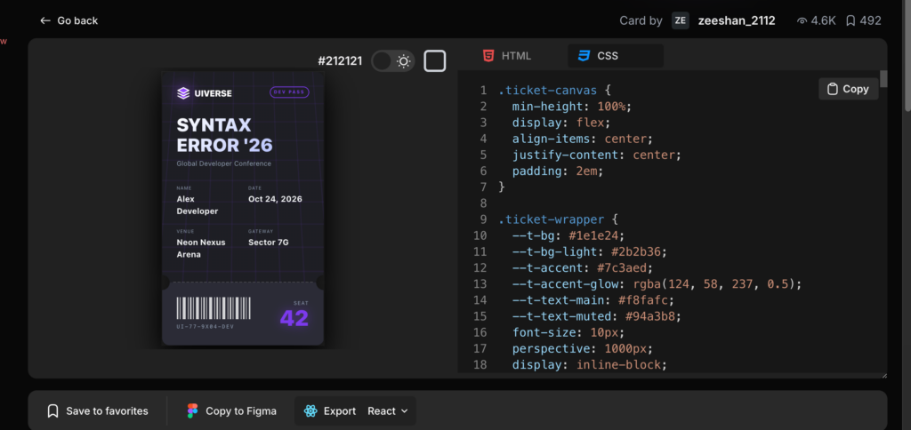Click the Oct 24, 2026 date

tap(275, 199)
